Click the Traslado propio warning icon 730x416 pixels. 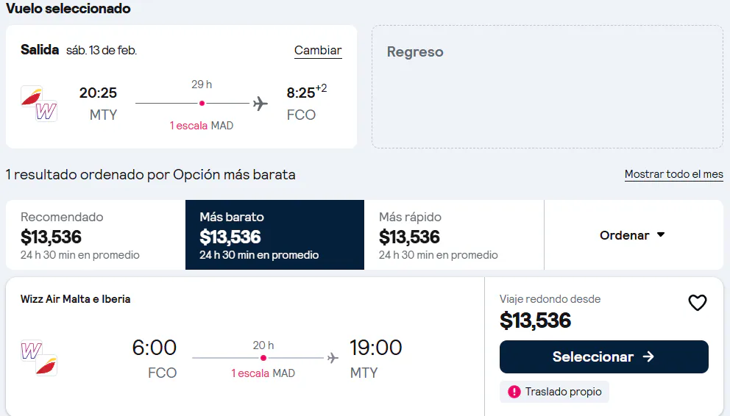(514, 392)
